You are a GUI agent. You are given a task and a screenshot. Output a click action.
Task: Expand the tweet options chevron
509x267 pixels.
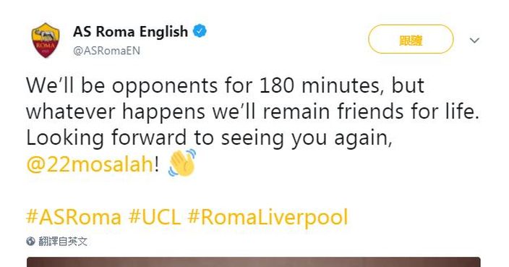point(474,41)
